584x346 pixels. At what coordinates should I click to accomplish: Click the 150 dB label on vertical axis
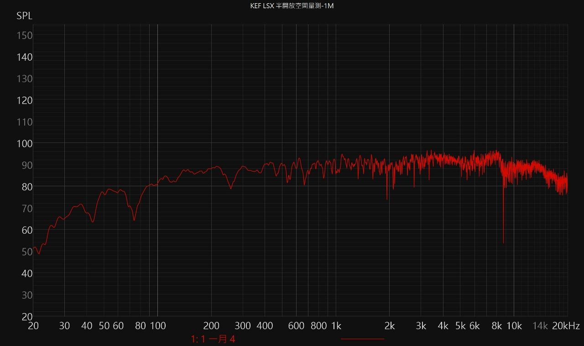coord(24,35)
